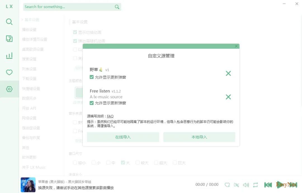302x193 pixels.
Task: Open the FAQ link for source writing
Action: 110,116
